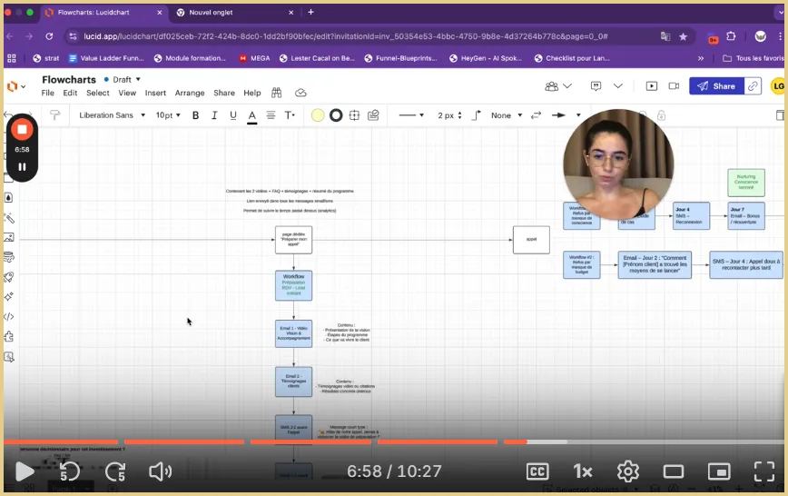The image size is (788, 496).
Task: Open the shape options icon beside fill
Action: [373, 115]
